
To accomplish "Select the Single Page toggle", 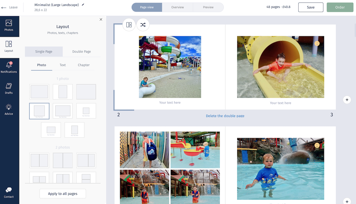I will (x=44, y=52).
